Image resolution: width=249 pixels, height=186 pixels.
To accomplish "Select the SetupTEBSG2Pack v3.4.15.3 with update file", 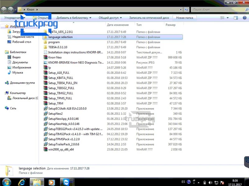I will pyautogui.click(x=113, y=129).
